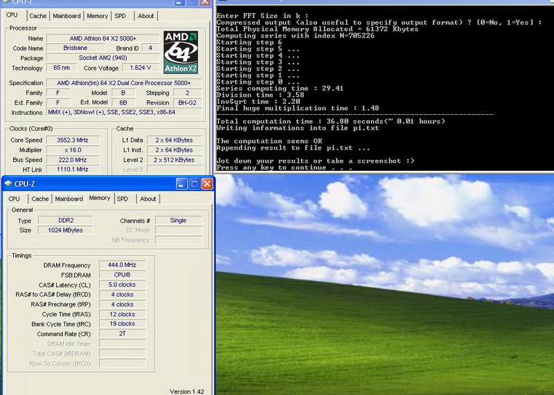
Task: Open the Mainboard tab in top CPU-Z window
Action: (x=66, y=16)
